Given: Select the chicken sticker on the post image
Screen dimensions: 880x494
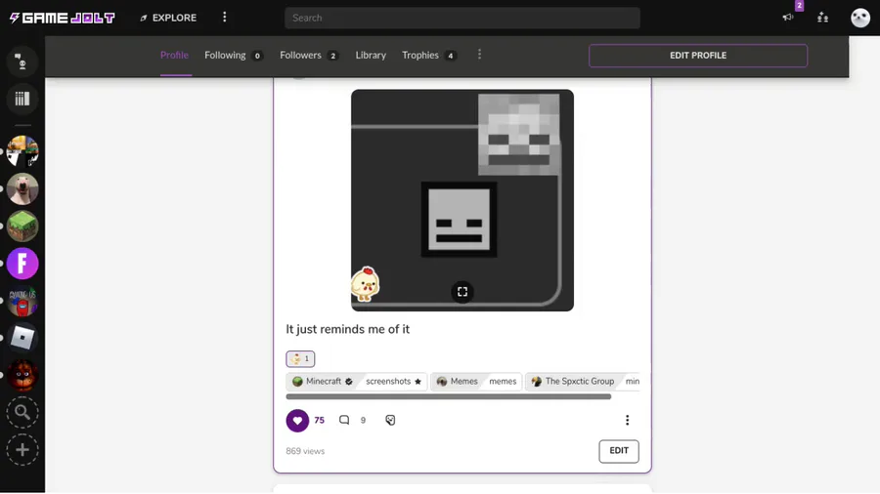Looking at the screenshot, I should (x=366, y=283).
